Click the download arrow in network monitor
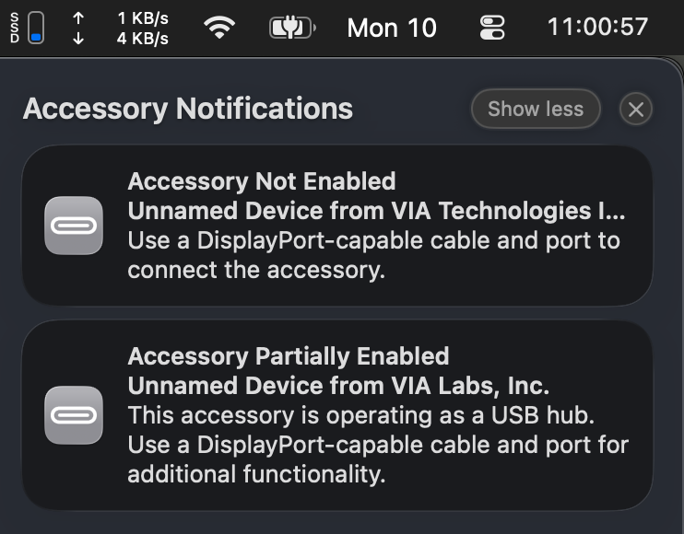The image size is (684, 534). point(78,39)
